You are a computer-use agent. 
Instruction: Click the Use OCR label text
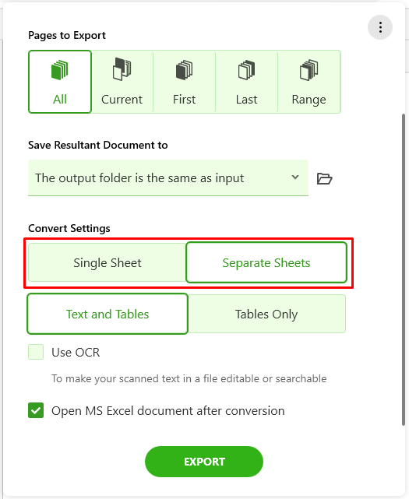[x=76, y=353]
